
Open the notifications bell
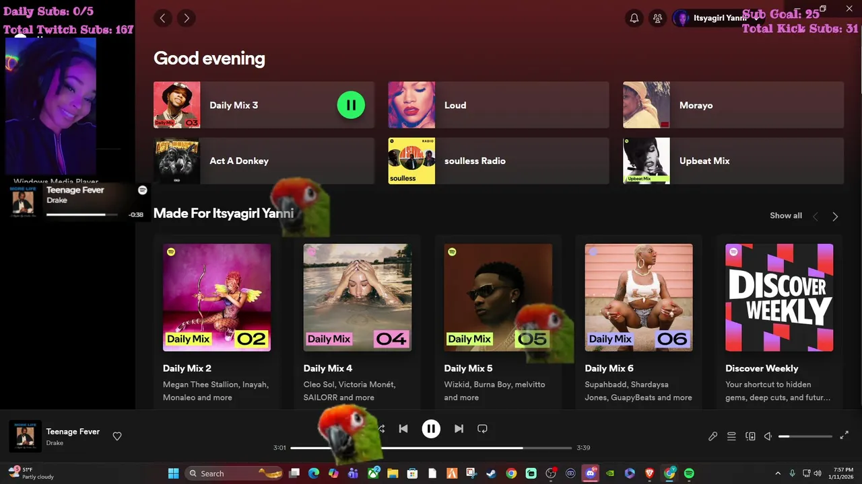[x=634, y=18]
